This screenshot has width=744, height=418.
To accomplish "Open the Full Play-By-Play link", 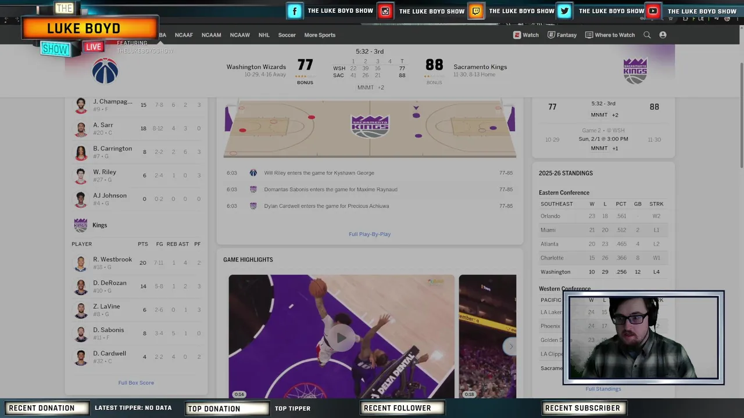I will click(370, 234).
